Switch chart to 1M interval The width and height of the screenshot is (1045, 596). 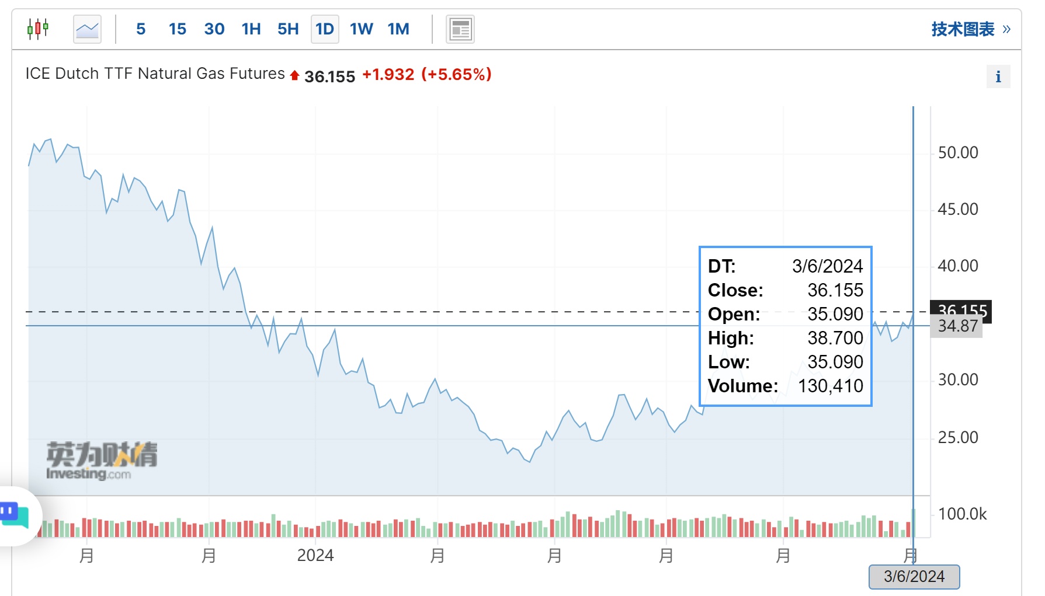click(398, 29)
